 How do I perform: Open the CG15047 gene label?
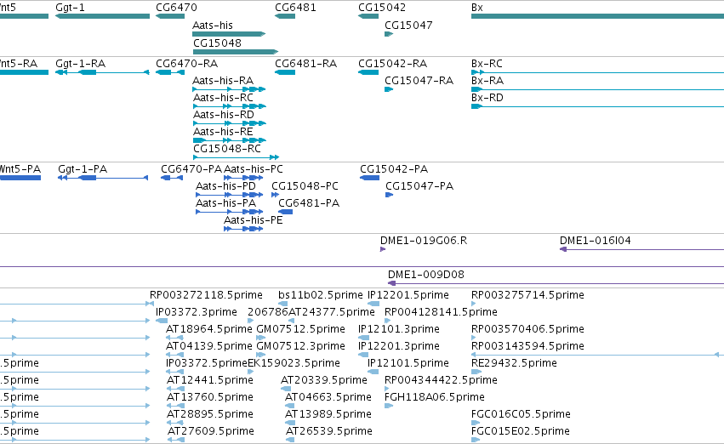click(408, 25)
